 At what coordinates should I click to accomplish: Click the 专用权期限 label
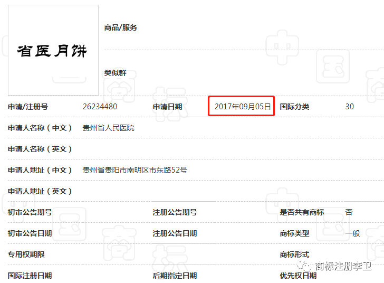coord(26,254)
